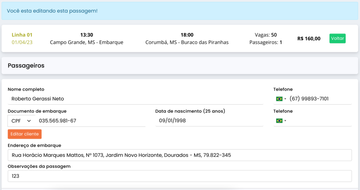Click the Data de nascimento field
The height and width of the screenshot is (190, 360).
[x=209, y=121]
